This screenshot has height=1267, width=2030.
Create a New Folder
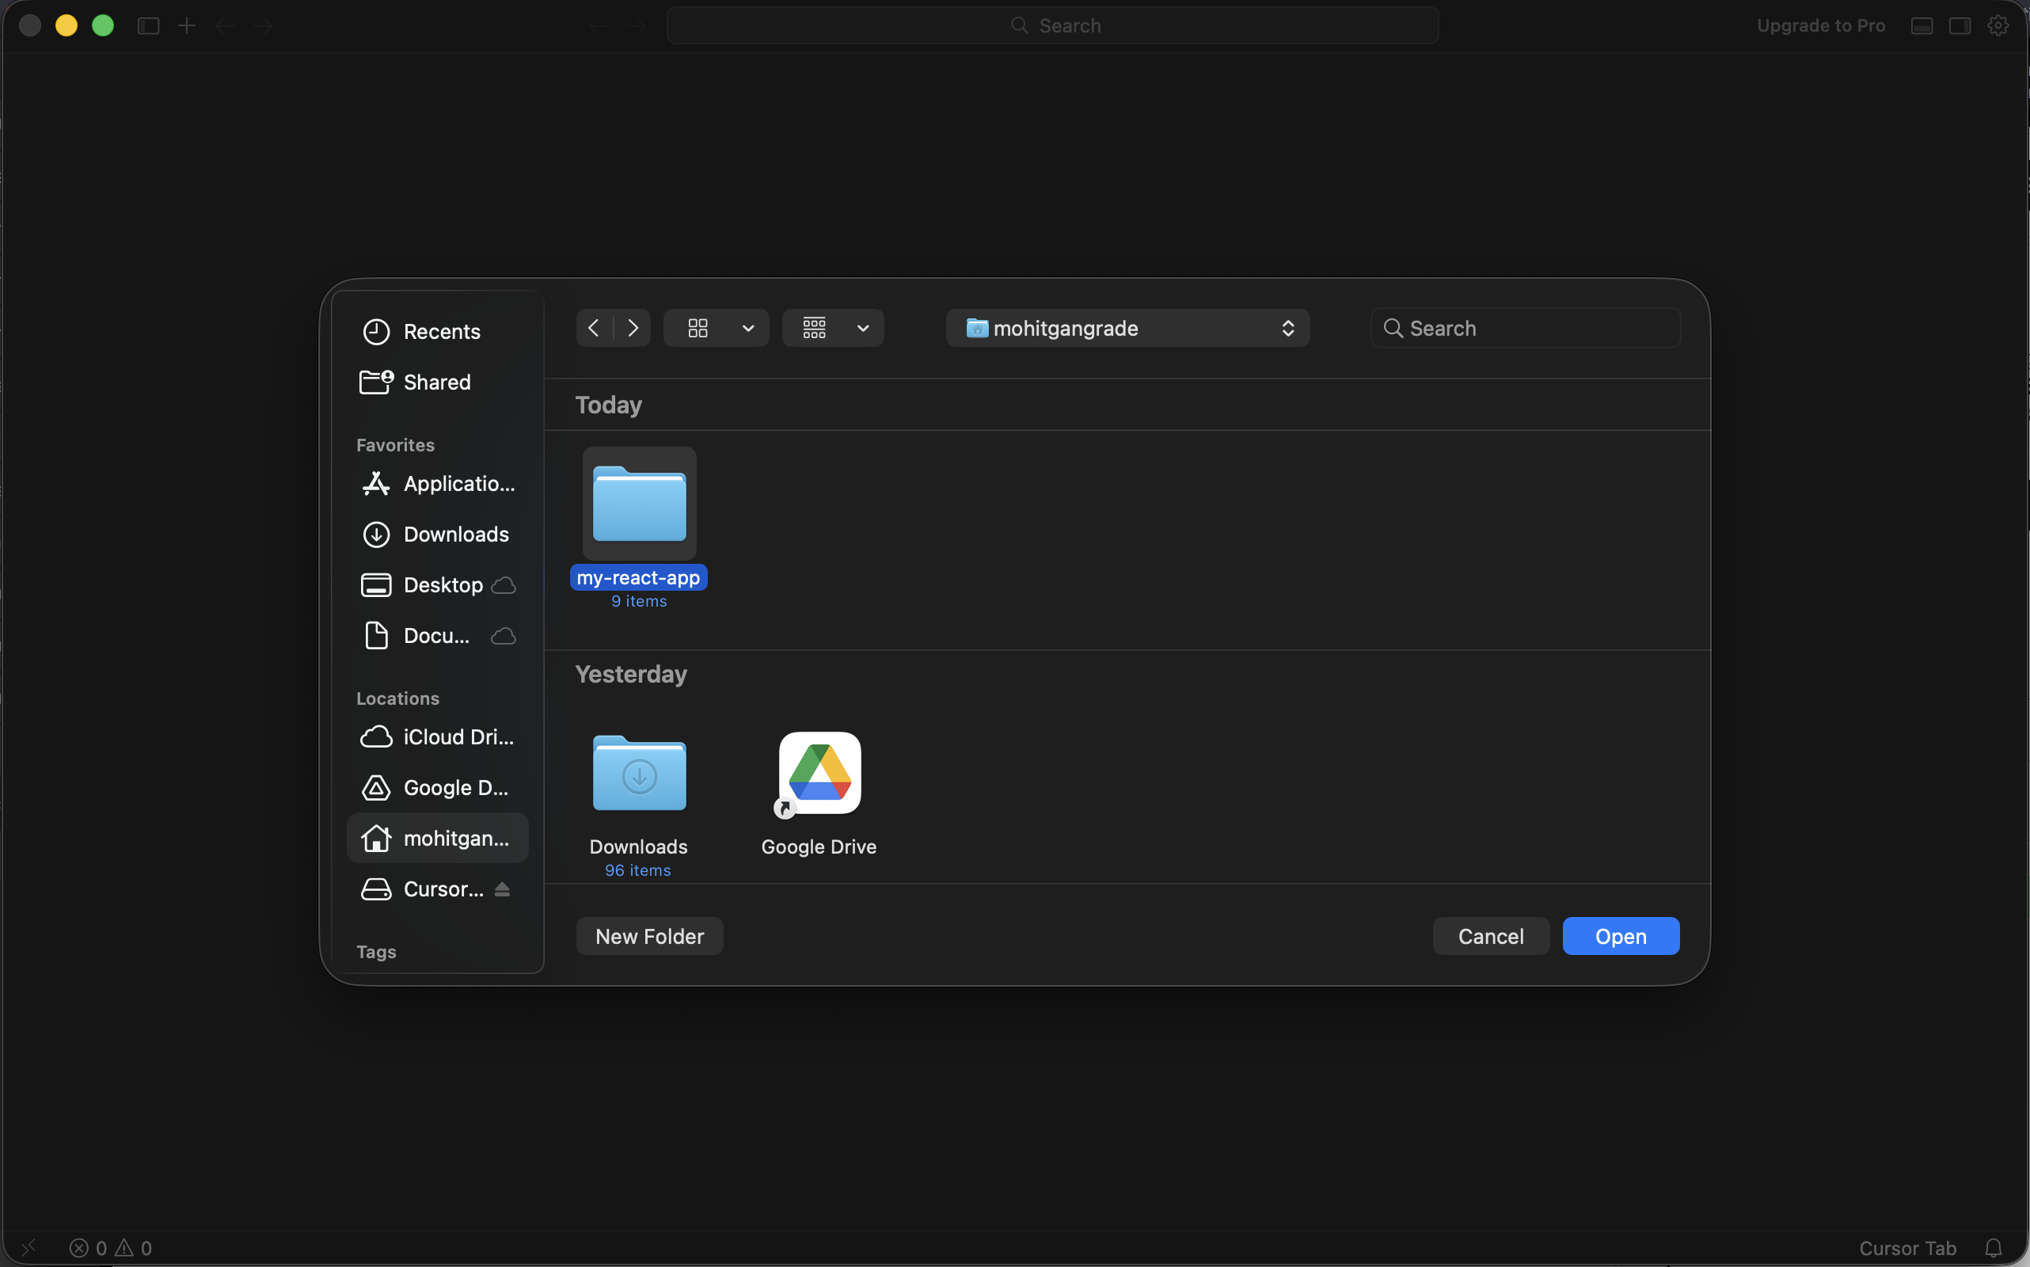tap(649, 936)
